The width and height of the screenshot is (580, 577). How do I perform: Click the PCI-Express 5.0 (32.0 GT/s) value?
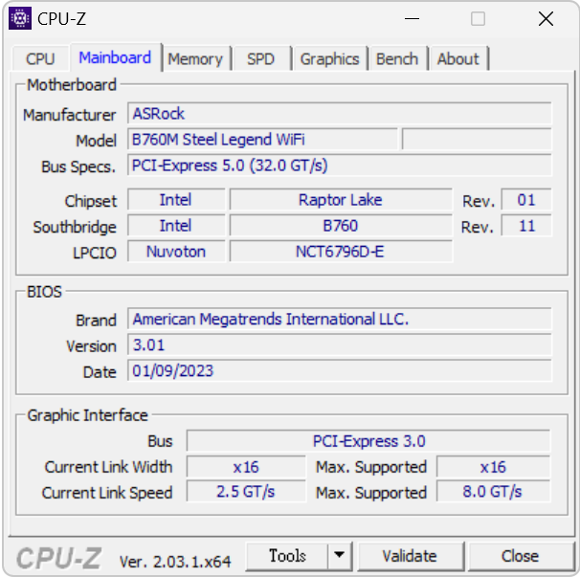pyautogui.click(x=339, y=166)
